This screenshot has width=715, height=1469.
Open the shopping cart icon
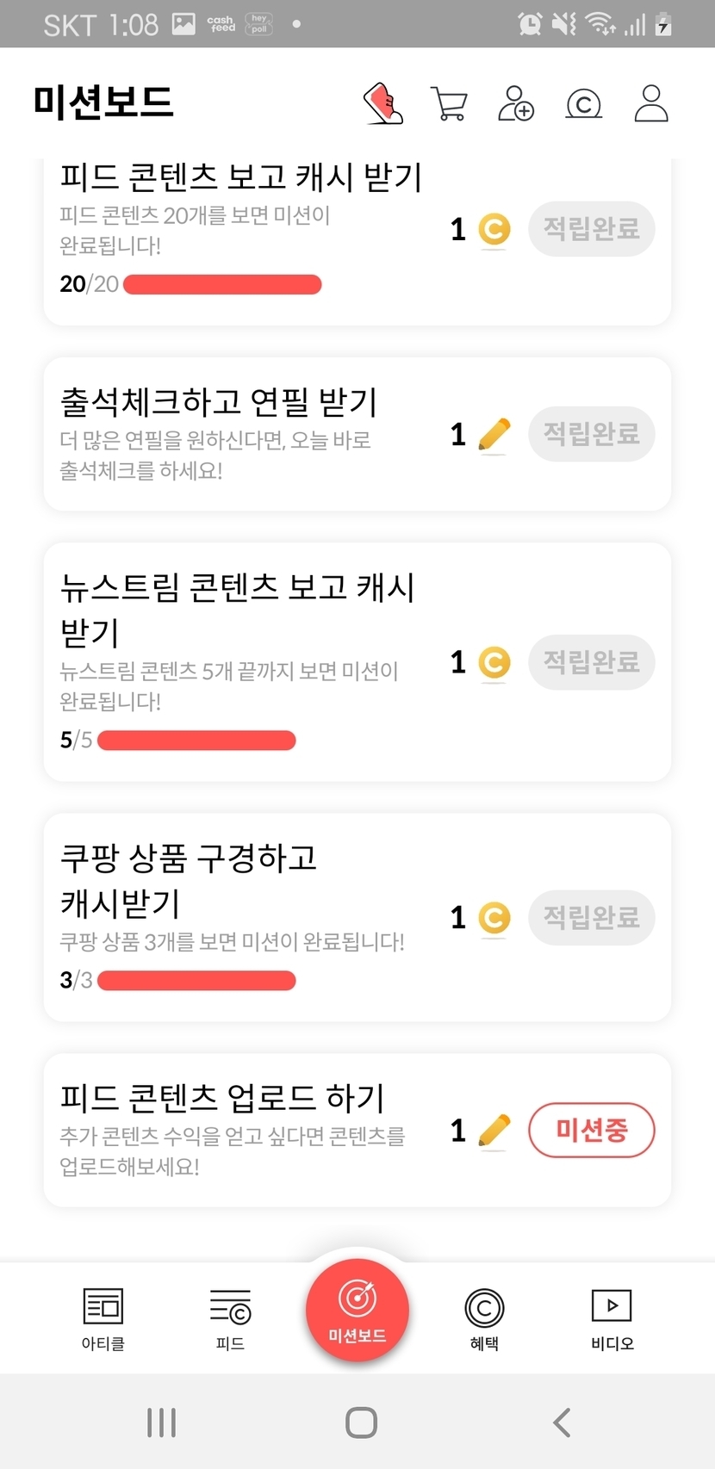tap(448, 103)
